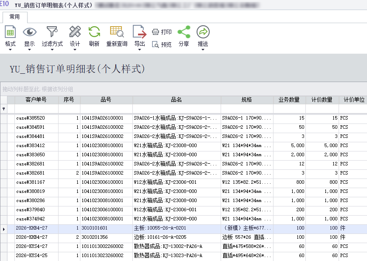The image size is (367, 261).
Task: Click the 品号 filter input cell
Action: (x=106, y=109)
